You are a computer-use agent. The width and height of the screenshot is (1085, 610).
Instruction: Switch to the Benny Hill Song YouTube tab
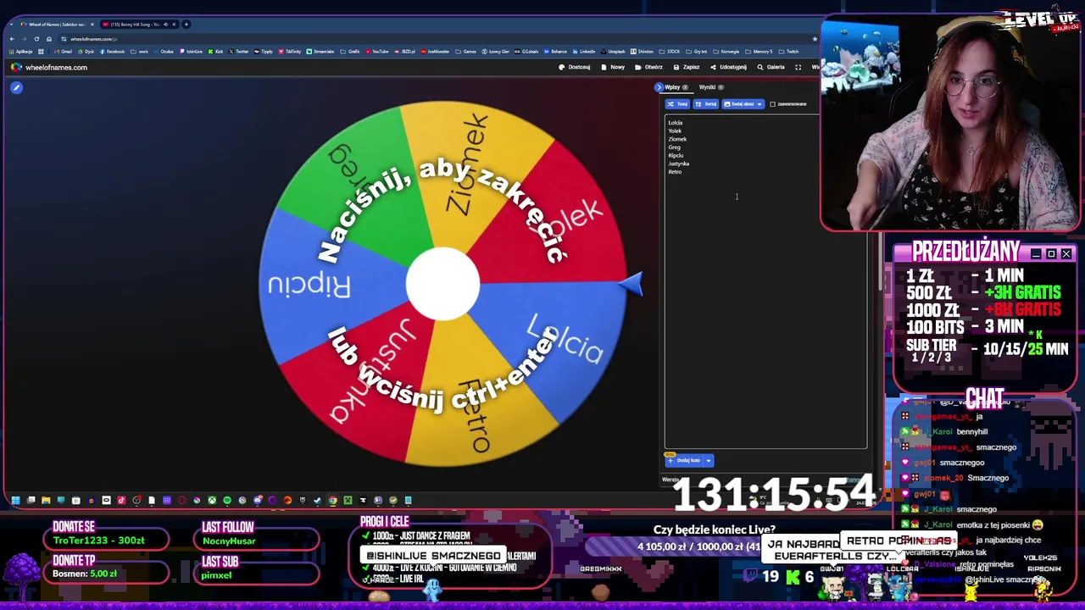click(139, 24)
